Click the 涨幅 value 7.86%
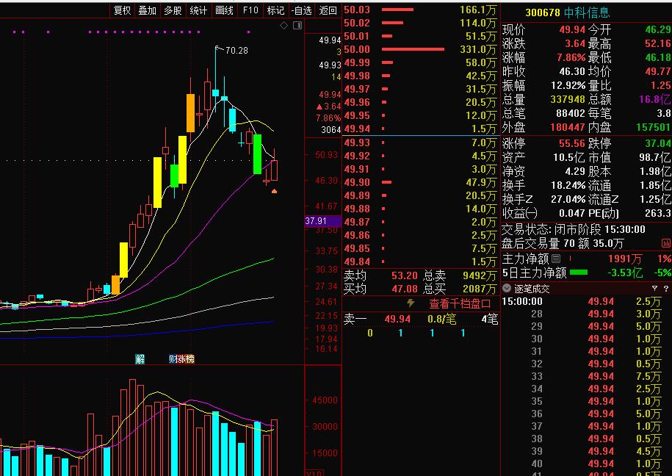The width and height of the screenshot is (672, 476). coord(571,57)
